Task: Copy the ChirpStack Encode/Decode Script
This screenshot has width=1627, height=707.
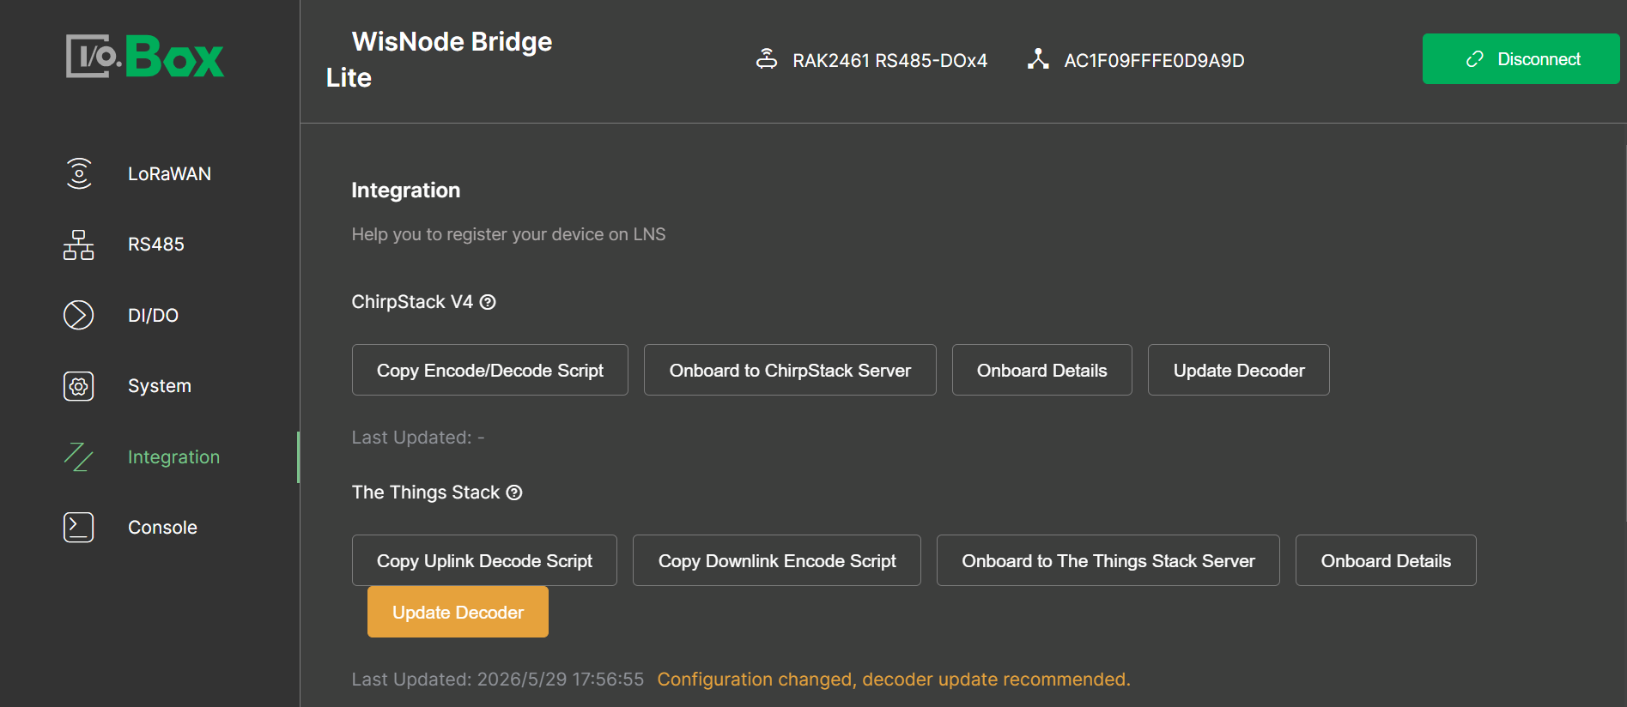Action: point(490,370)
